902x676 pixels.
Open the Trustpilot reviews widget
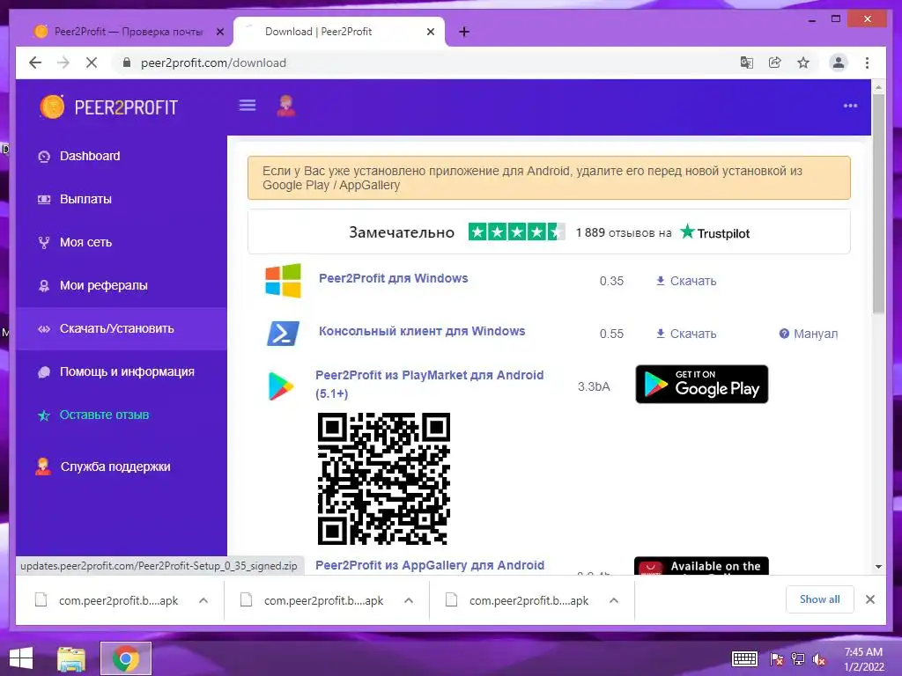[x=549, y=232]
